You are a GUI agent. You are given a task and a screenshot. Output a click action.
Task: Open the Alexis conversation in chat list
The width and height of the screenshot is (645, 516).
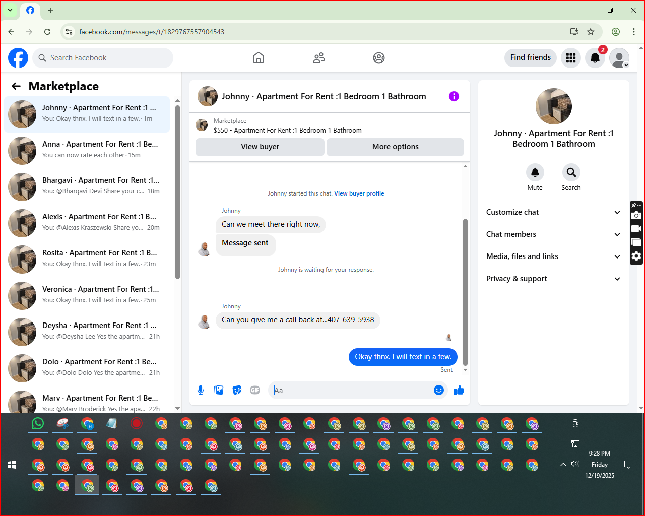click(87, 223)
